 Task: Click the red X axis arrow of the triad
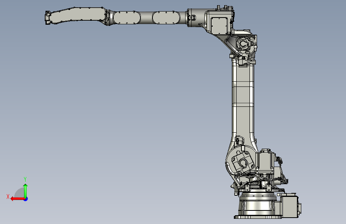click(x=18, y=199)
